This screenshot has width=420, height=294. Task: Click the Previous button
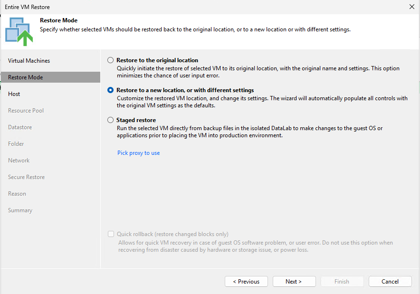click(x=246, y=281)
